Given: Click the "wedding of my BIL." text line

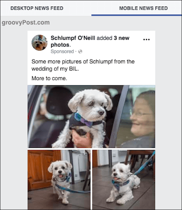Looking at the screenshot, I should tap(55, 69).
